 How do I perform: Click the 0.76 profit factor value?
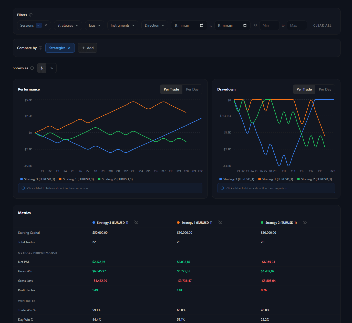(264, 290)
